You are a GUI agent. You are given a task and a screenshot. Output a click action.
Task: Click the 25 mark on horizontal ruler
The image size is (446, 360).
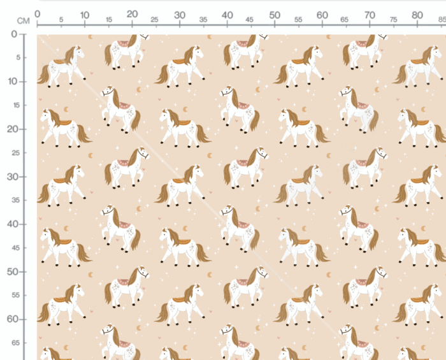(154, 20)
